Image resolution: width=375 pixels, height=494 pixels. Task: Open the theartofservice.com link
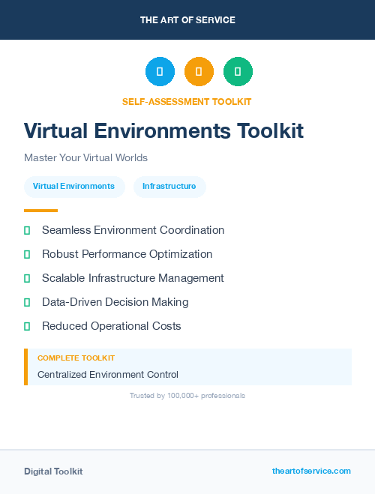[311, 471]
